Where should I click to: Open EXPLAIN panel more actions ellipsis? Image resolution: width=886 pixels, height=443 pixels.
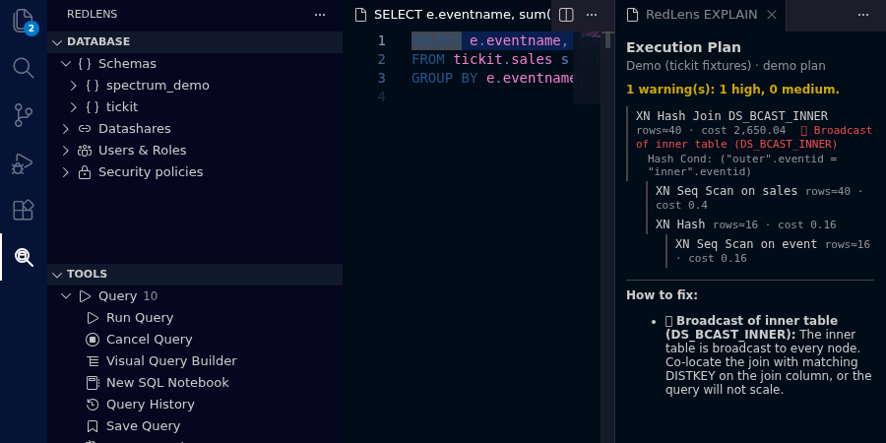tap(863, 15)
